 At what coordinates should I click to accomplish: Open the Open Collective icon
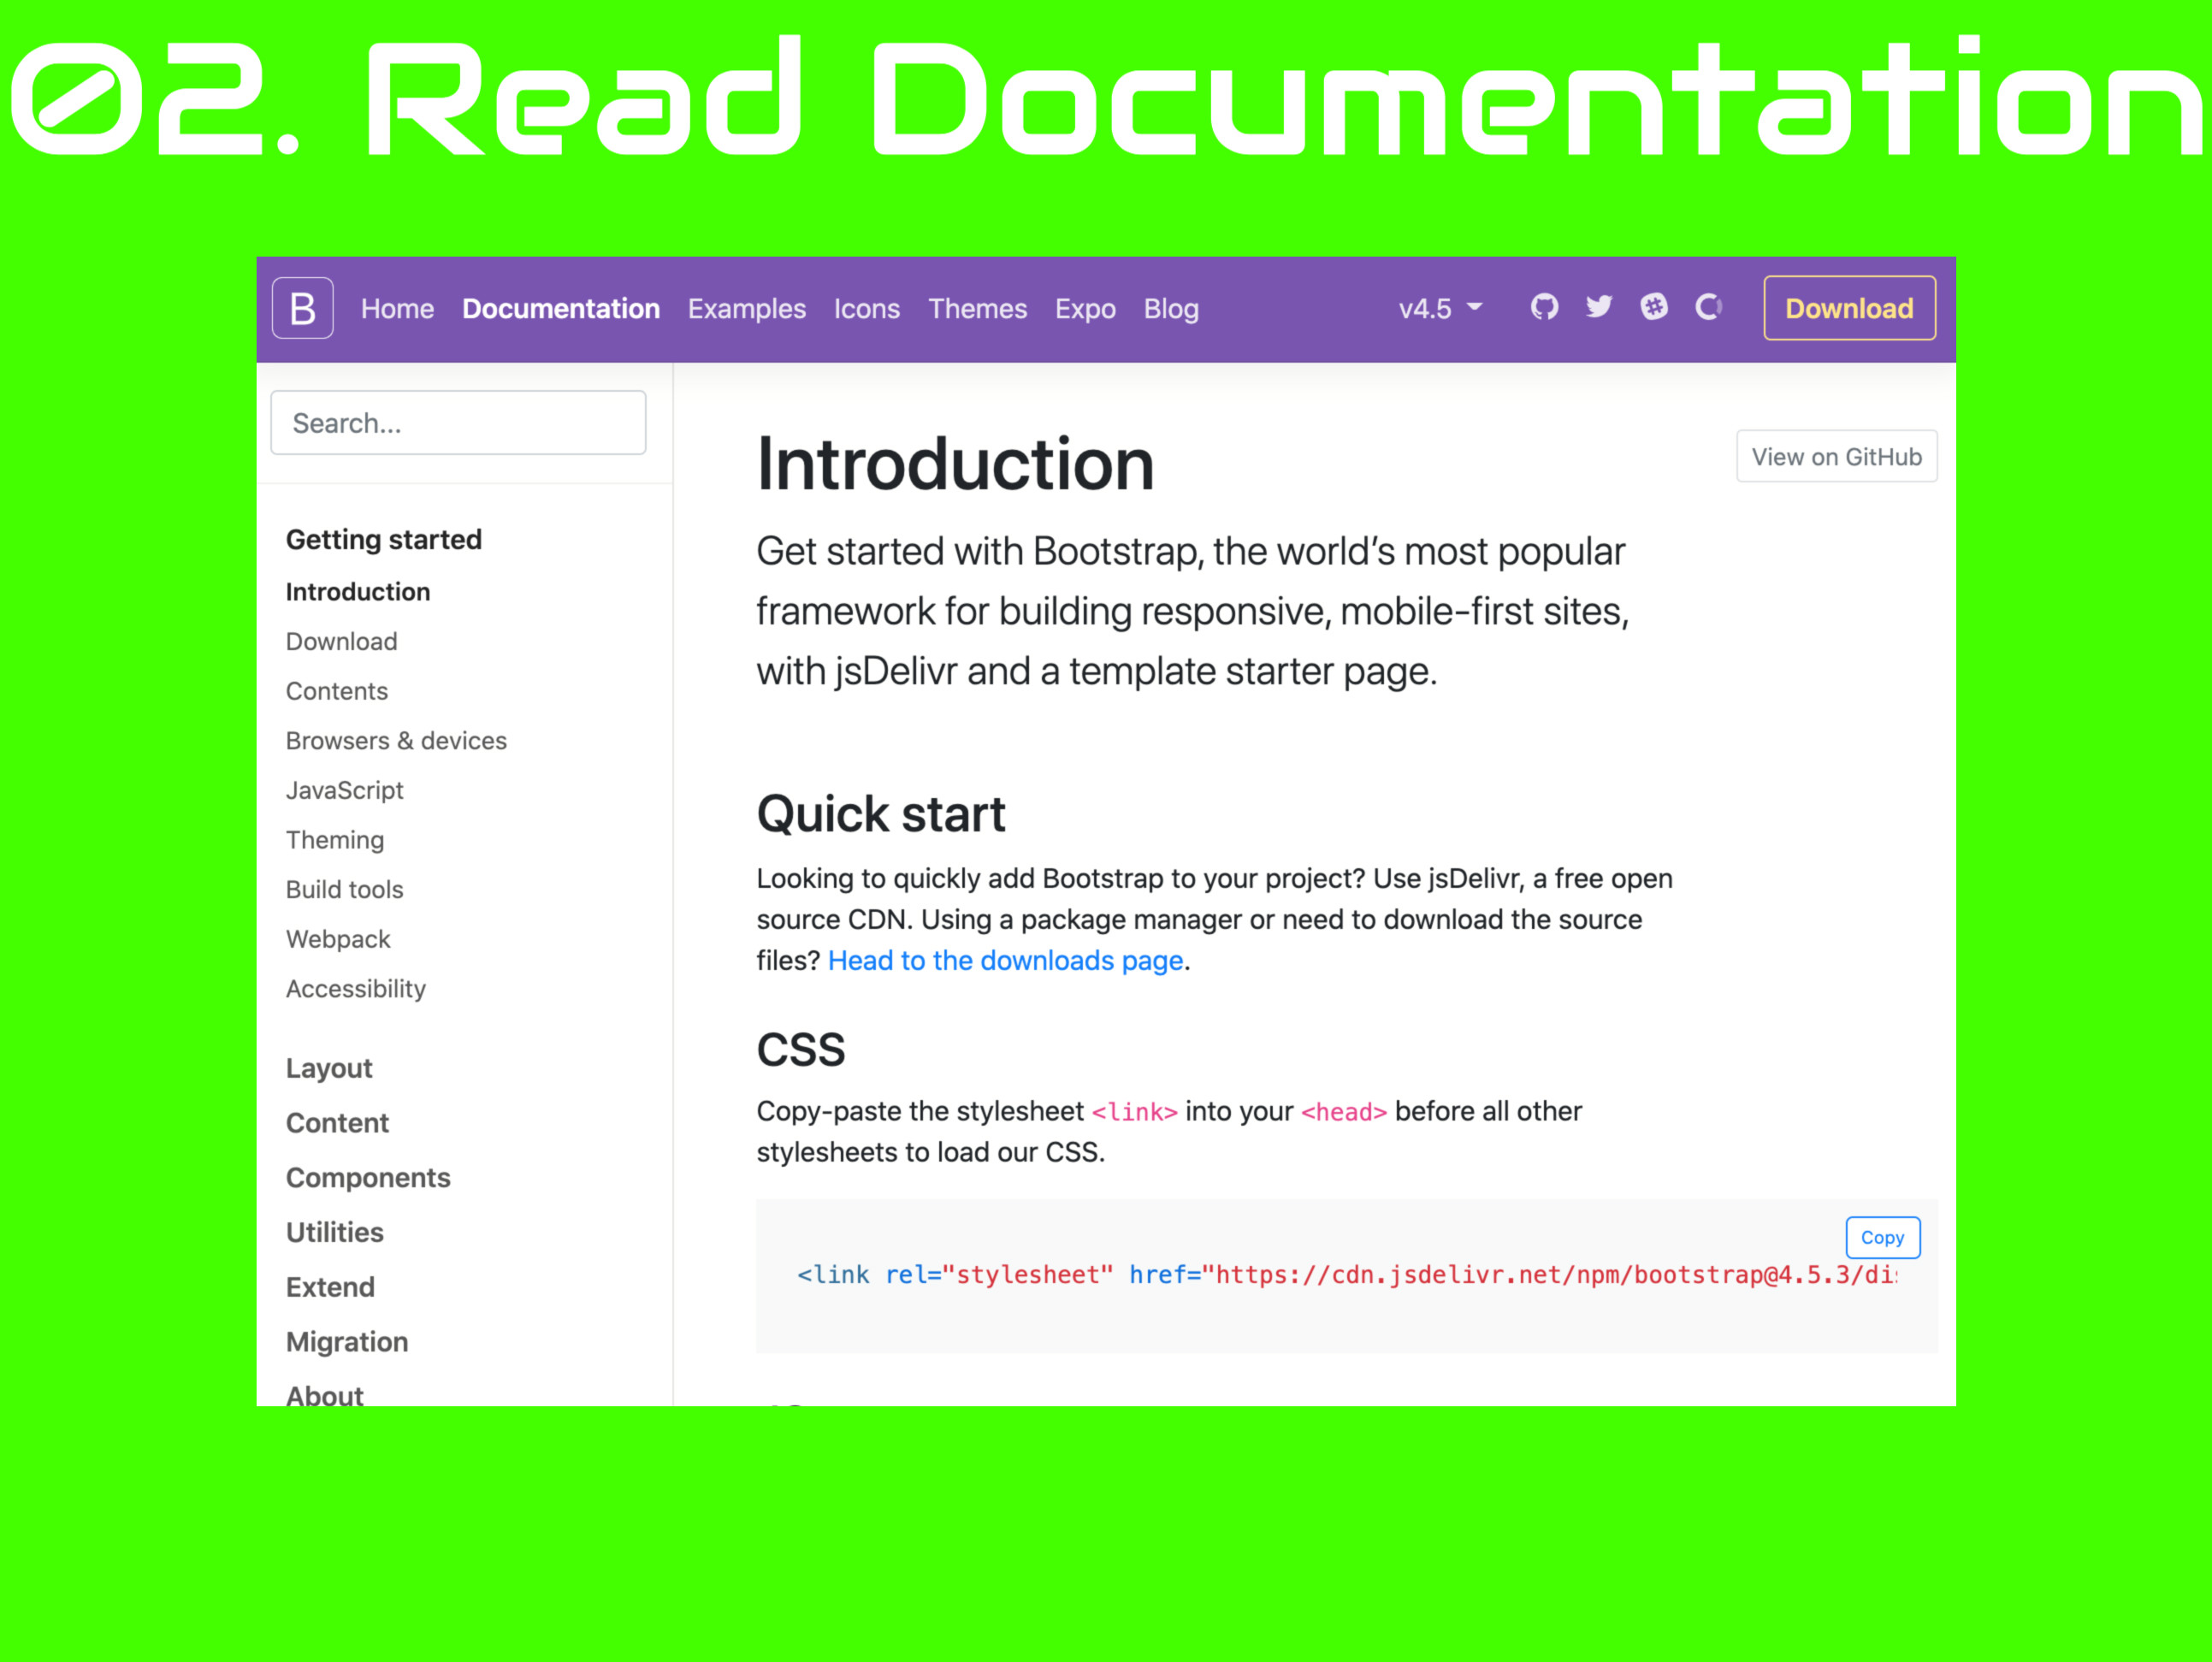[x=1709, y=307]
